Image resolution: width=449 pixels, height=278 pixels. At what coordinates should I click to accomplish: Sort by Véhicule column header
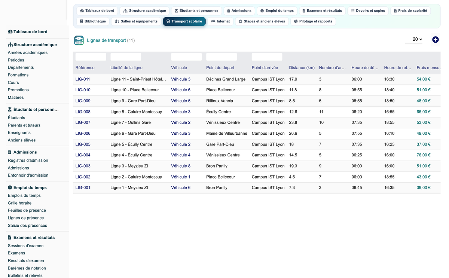[179, 68]
